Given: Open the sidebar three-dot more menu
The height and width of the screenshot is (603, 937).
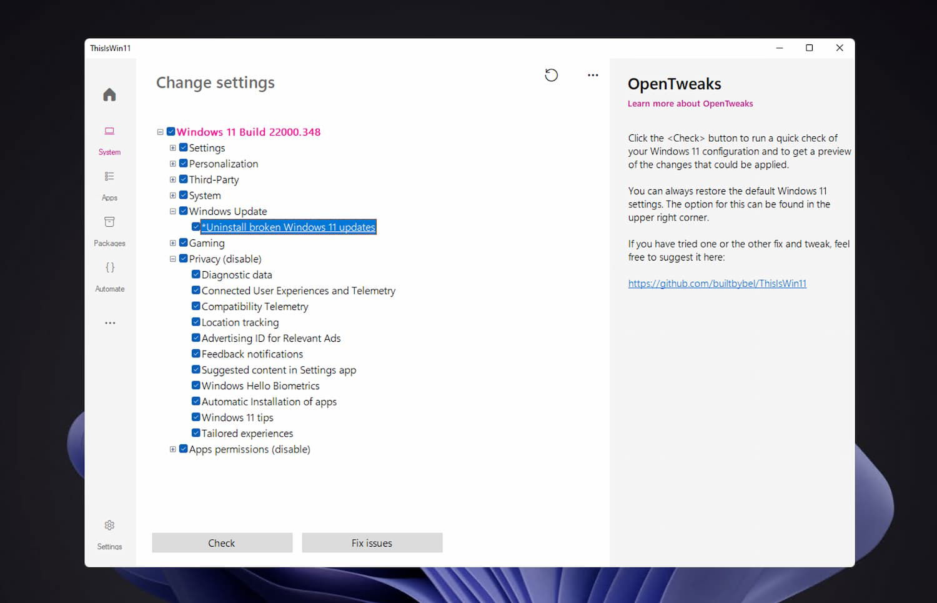Looking at the screenshot, I should (x=110, y=323).
